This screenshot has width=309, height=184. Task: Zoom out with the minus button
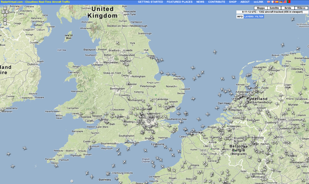pyautogui.click(x=5, y=23)
